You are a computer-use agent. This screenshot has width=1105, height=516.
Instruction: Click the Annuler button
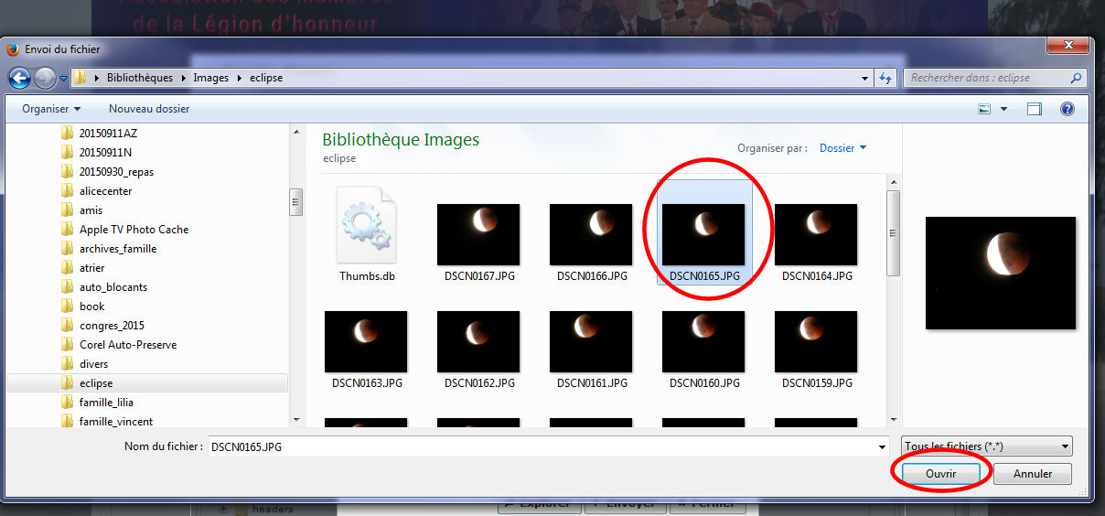[x=1033, y=474]
